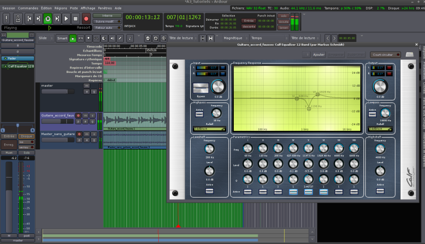Toggle loop playback button

click(x=47, y=19)
